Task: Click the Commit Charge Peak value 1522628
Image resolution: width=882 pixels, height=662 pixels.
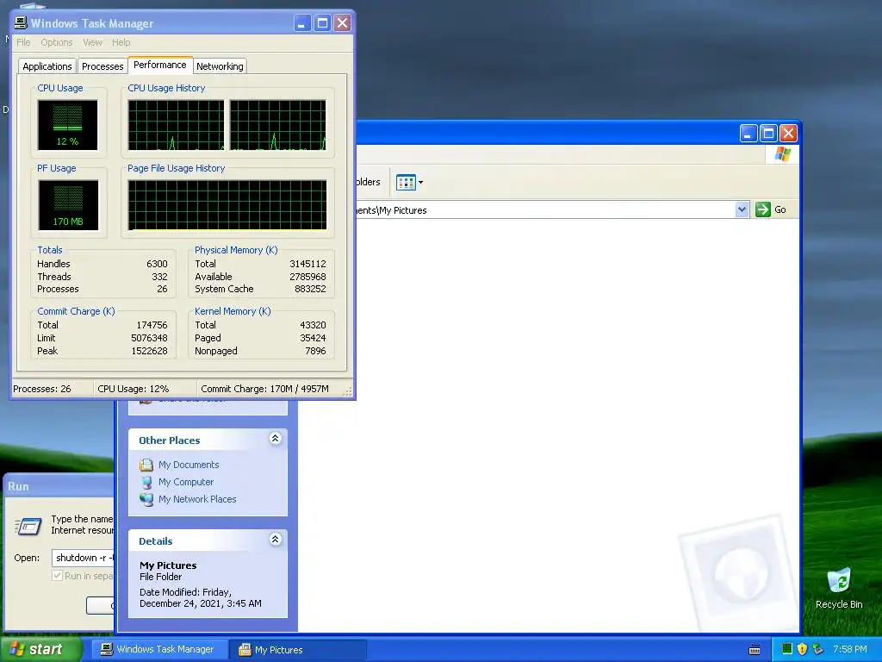Action: (x=150, y=352)
